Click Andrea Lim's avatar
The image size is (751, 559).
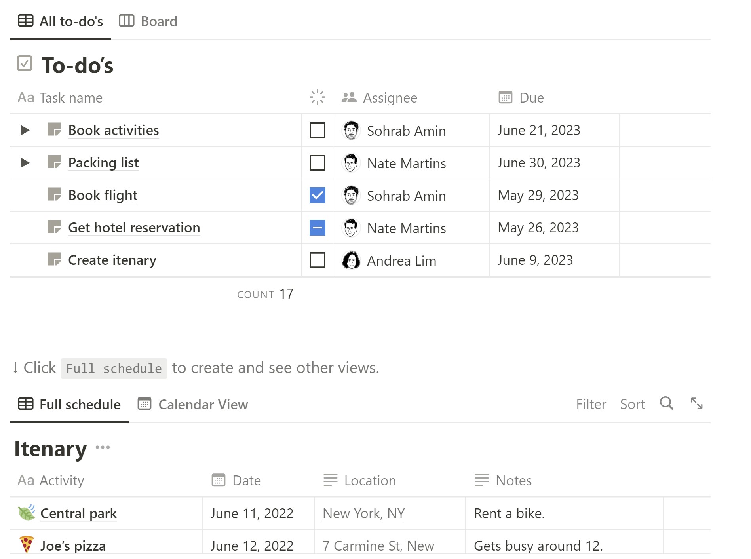[x=351, y=260]
